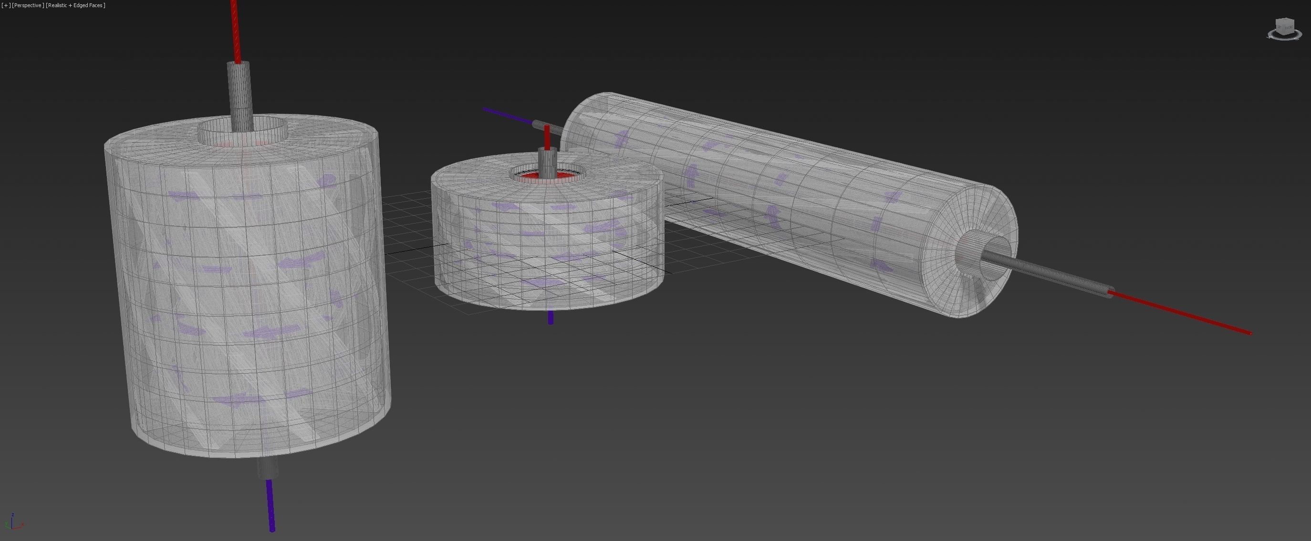Open the Perspective point-of-view viewport menu

pyautogui.click(x=28, y=5)
